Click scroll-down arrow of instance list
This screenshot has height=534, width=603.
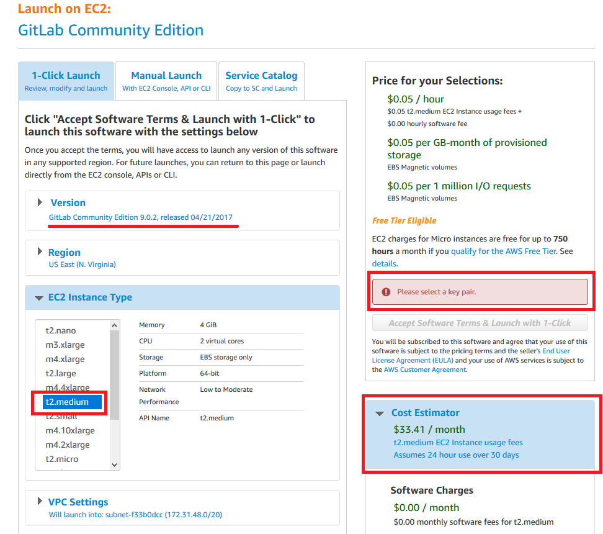(114, 464)
